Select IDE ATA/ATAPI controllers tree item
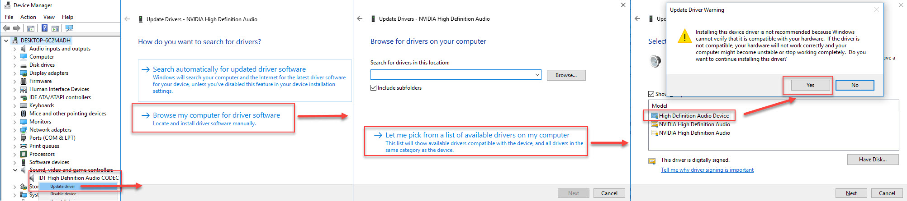 (60, 97)
